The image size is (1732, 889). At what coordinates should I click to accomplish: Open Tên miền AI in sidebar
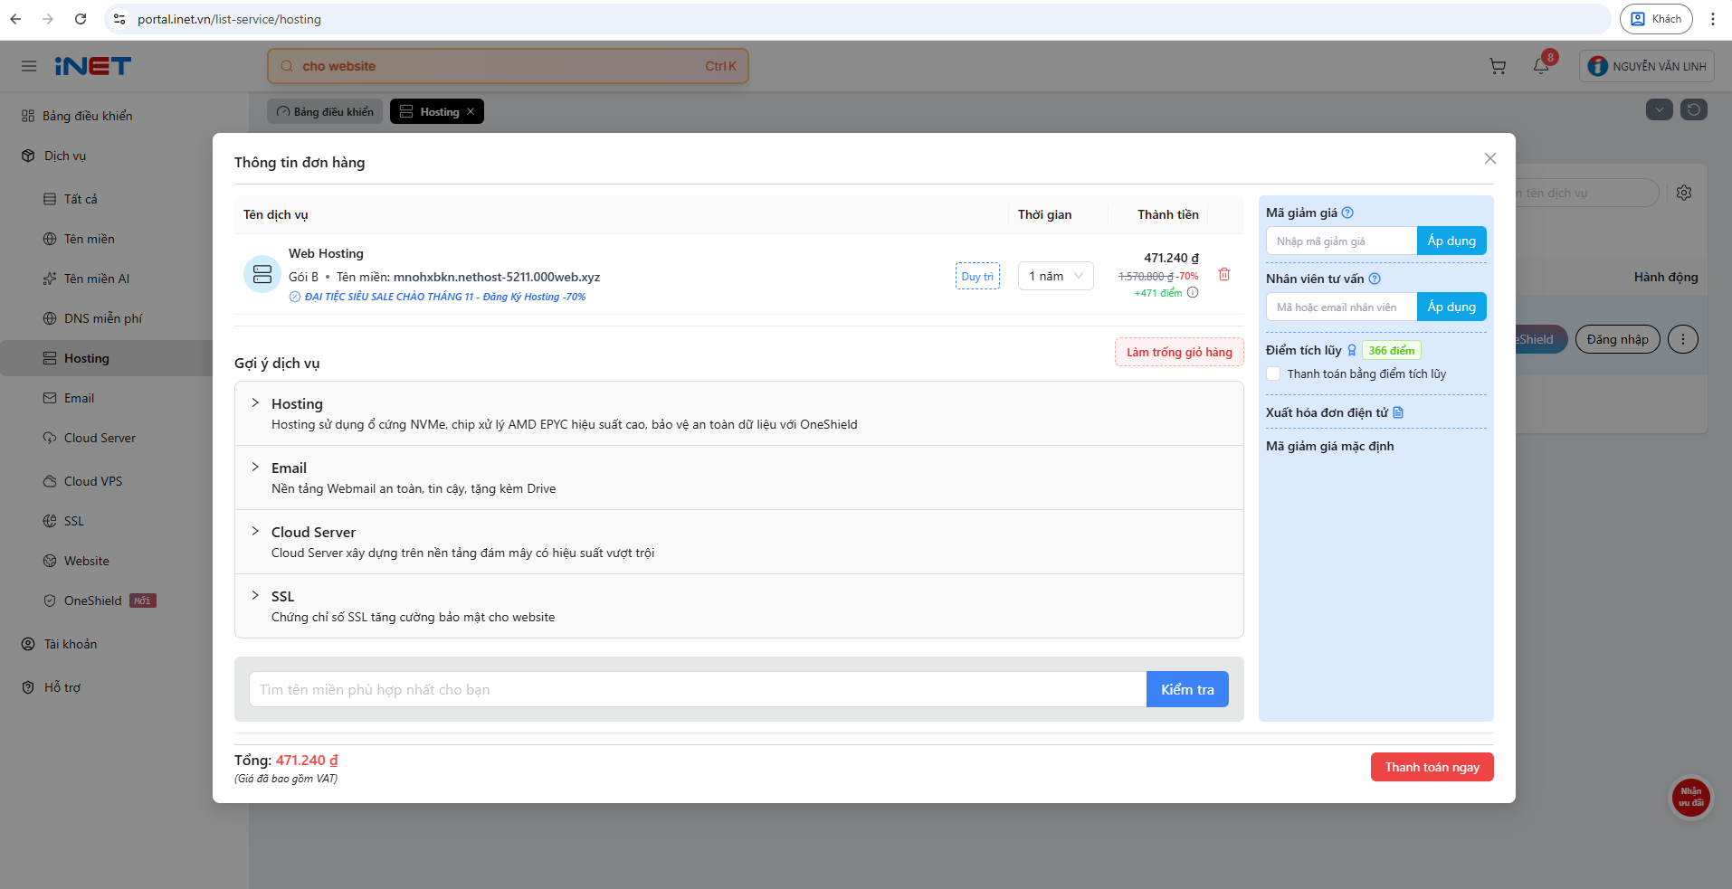[x=96, y=279]
